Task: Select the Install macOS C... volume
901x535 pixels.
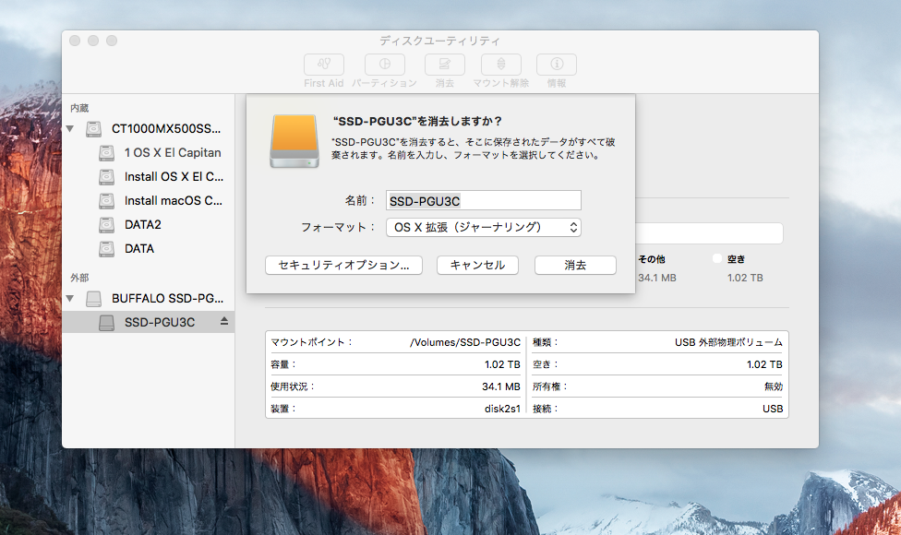Action: pyautogui.click(x=173, y=200)
